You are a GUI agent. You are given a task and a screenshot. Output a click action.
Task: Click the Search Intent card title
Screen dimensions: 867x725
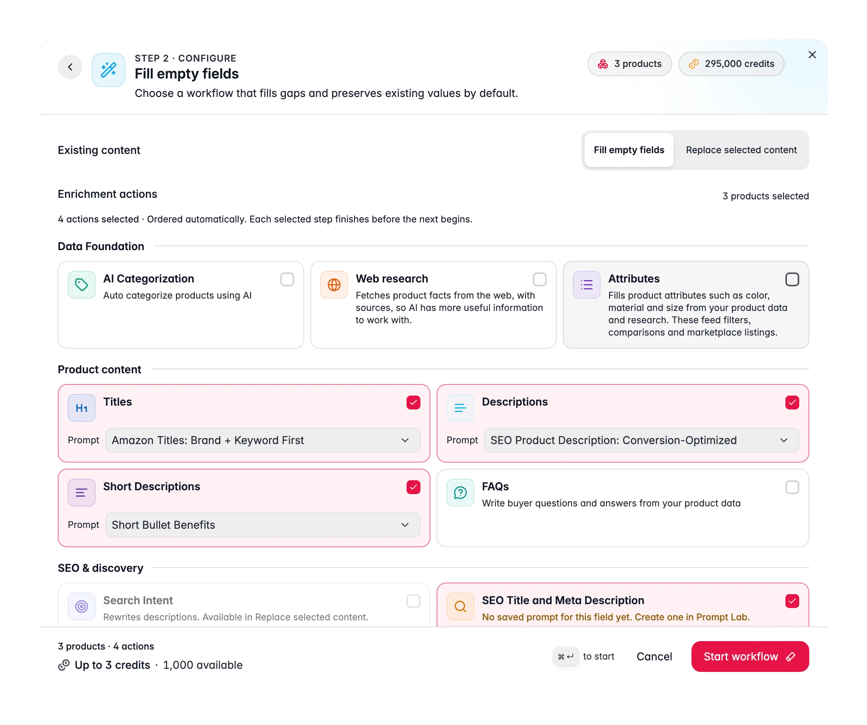point(138,601)
